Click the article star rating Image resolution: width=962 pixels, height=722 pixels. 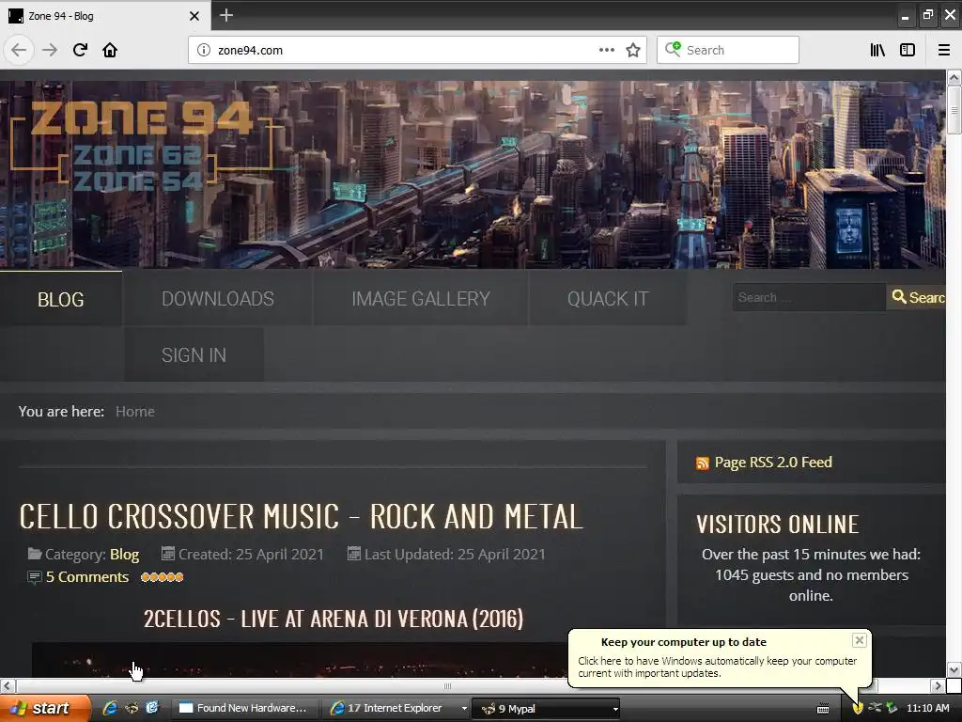click(162, 577)
